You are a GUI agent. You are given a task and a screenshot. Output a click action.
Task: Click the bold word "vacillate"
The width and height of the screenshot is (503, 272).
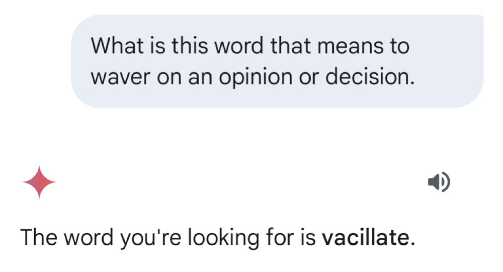click(x=366, y=237)
